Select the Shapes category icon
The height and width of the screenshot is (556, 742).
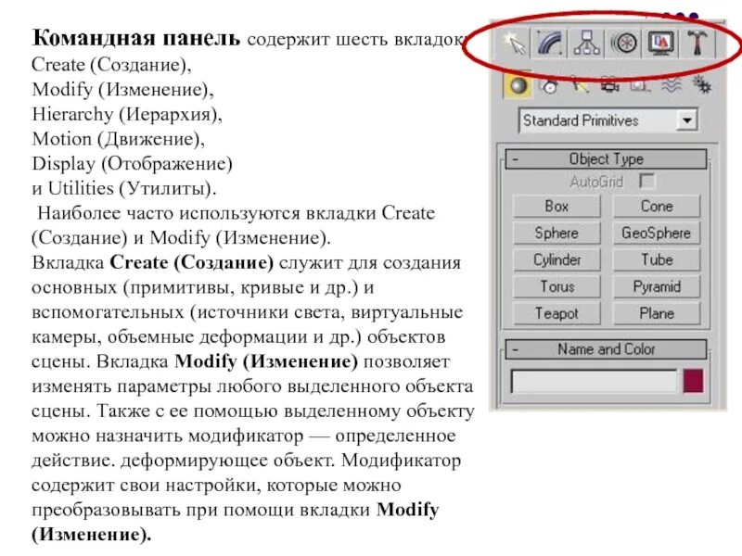click(x=549, y=85)
